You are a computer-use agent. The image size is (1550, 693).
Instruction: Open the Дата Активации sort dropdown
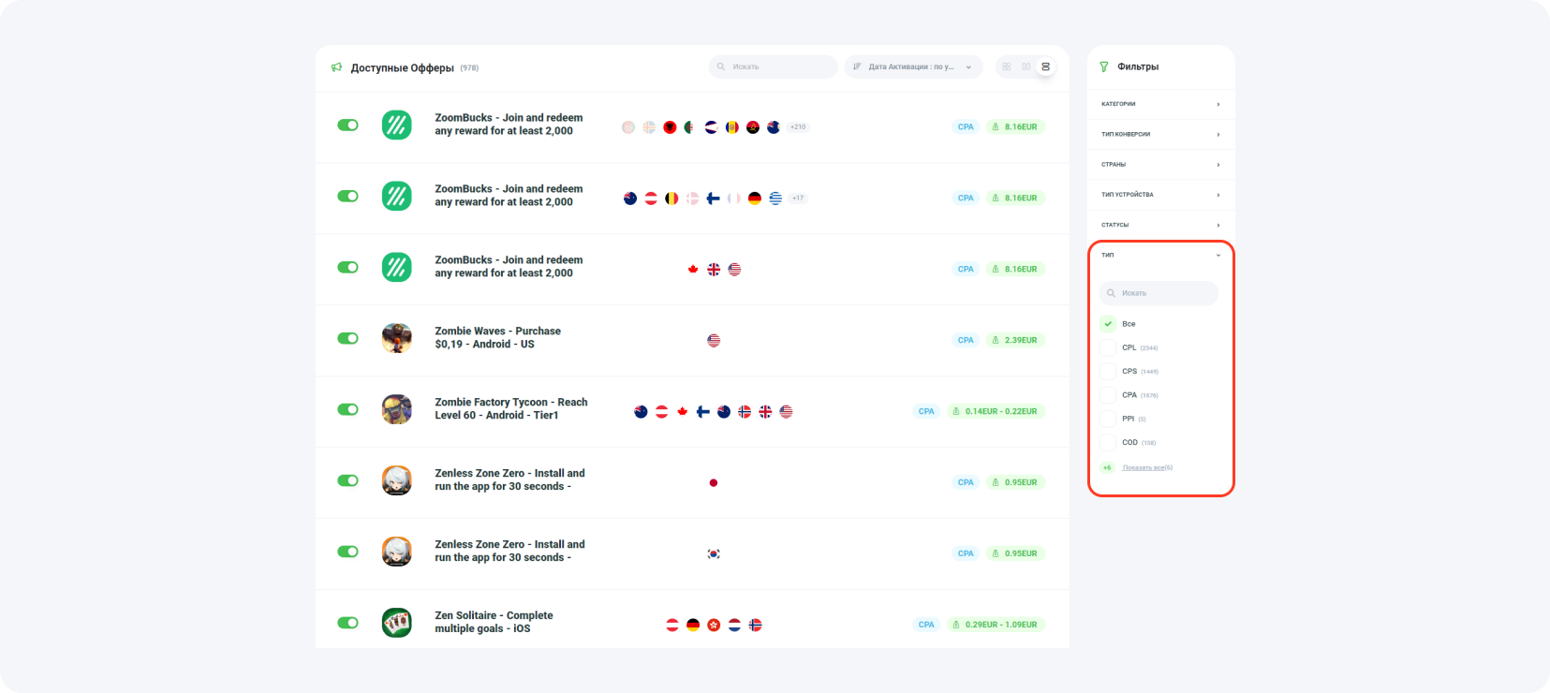coord(913,66)
